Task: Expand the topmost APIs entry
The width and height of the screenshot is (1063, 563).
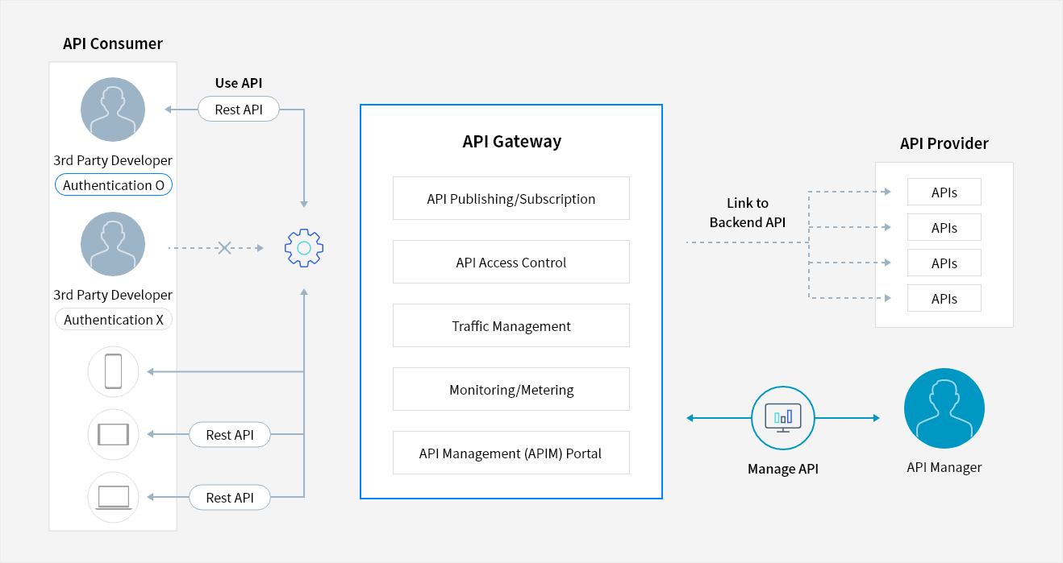Action: pos(944,192)
